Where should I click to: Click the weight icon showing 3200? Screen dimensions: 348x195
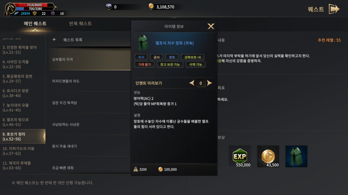tap(136, 169)
